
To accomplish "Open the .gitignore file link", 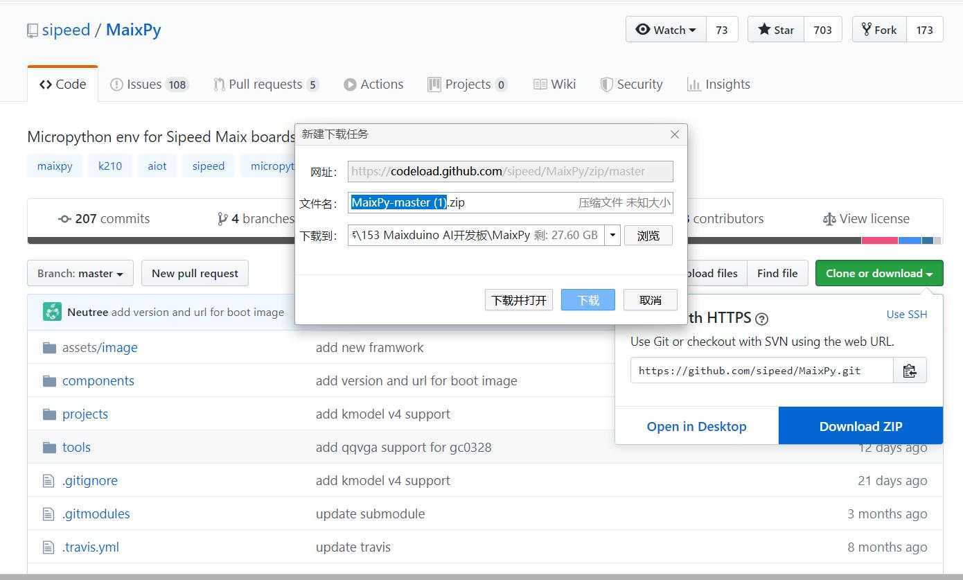I will (x=90, y=480).
